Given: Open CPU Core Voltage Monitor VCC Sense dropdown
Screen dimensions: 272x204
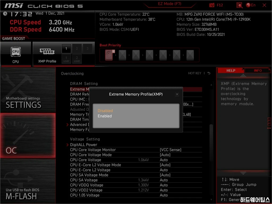Looking at the screenshot, I should click(171, 150).
